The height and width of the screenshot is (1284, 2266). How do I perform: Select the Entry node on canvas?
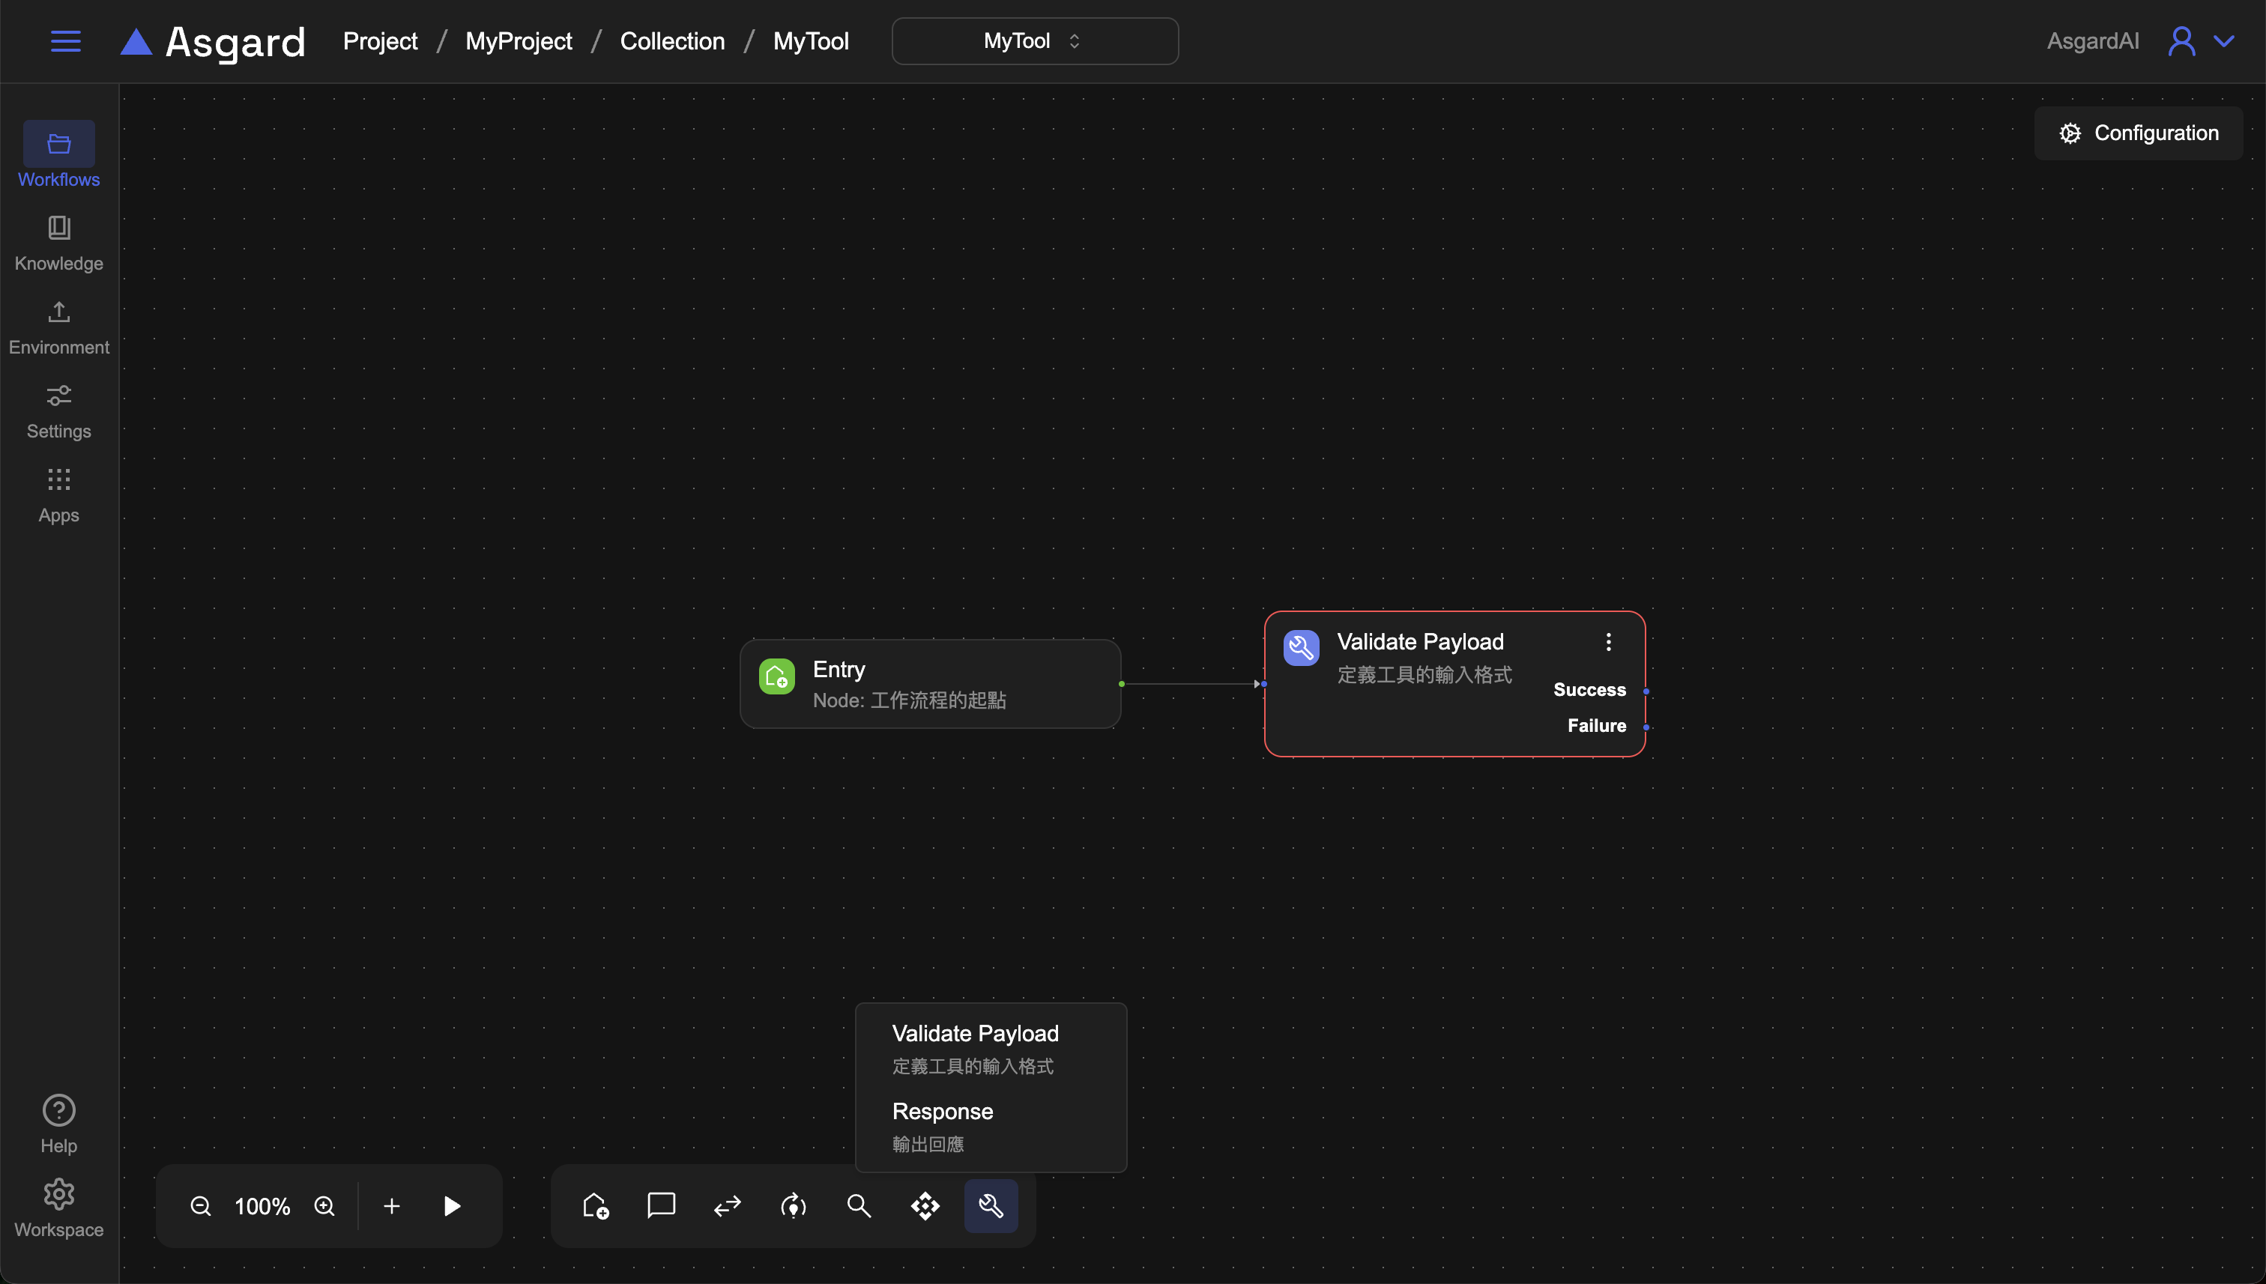point(930,683)
